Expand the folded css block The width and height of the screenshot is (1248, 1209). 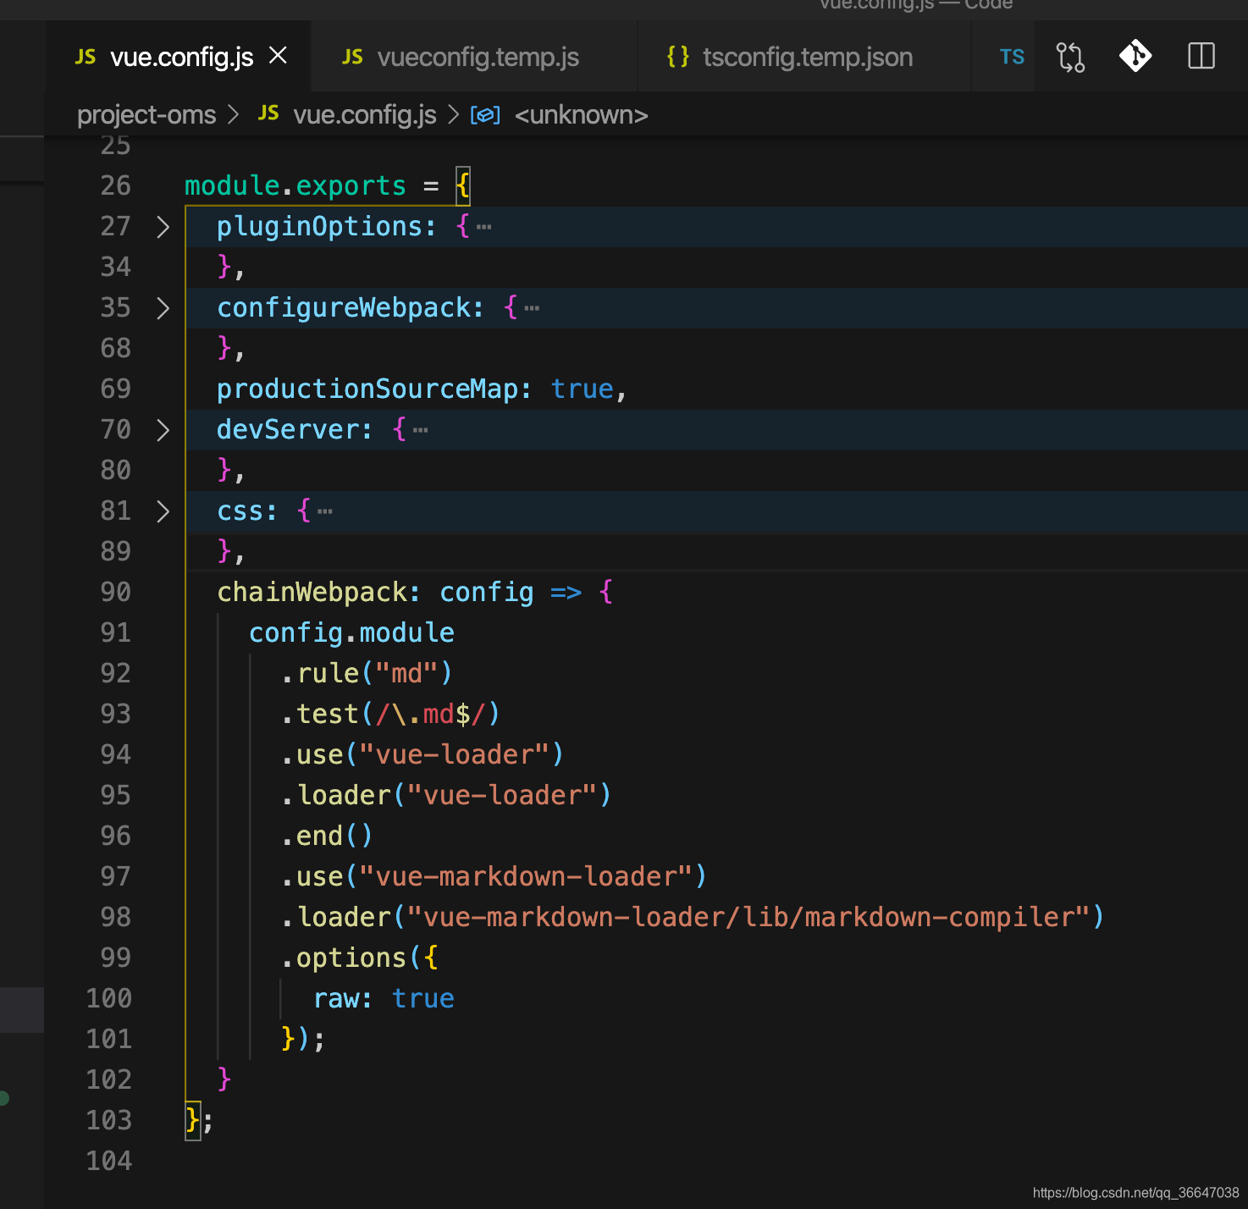[x=163, y=511]
